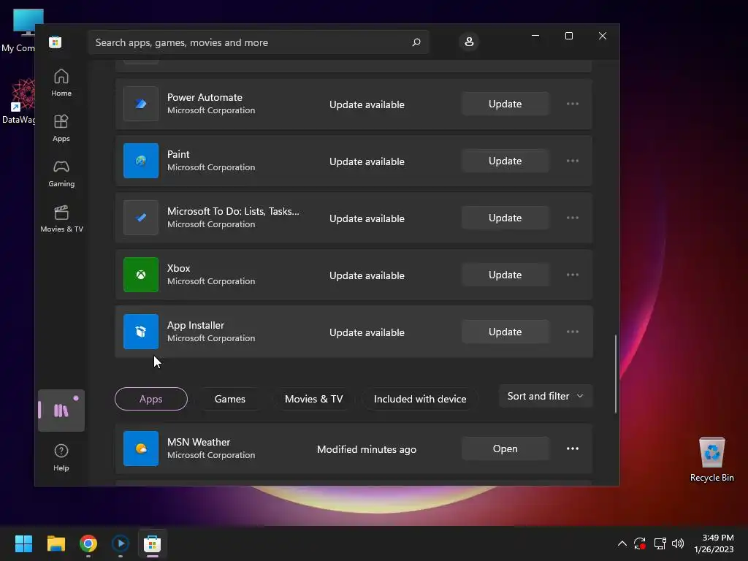Open Movies & TV in the sidebar
Image resolution: width=748 pixels, height=561 pixels.
[x=61, y=218]
